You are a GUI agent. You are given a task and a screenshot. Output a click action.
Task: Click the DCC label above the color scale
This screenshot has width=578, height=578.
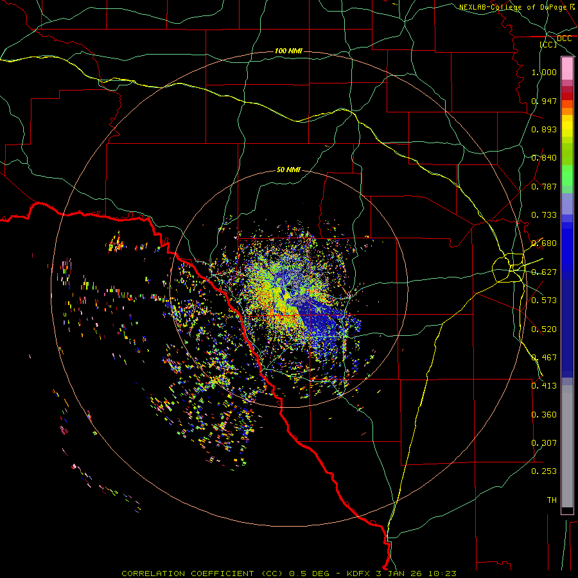click(x=564, y=39)
